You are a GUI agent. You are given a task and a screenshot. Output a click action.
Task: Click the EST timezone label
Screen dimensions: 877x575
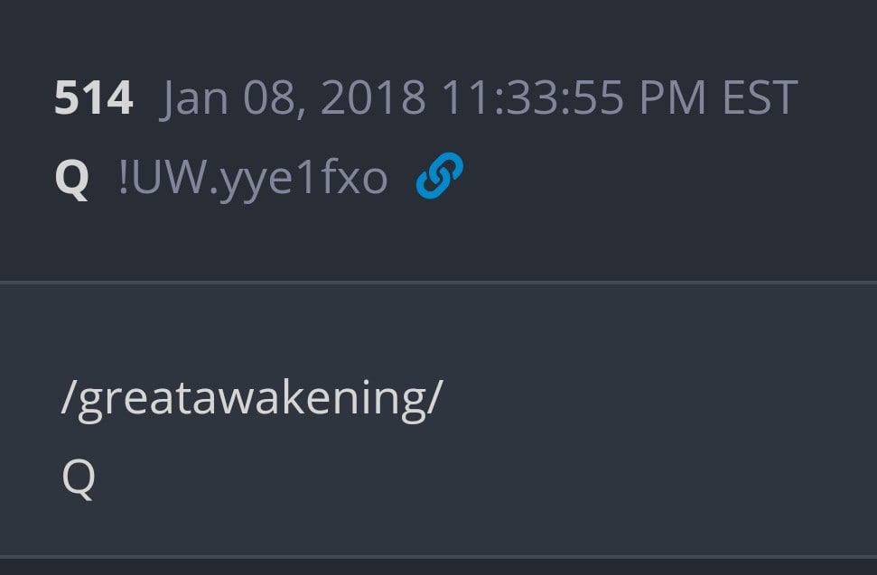click(759, 97)
